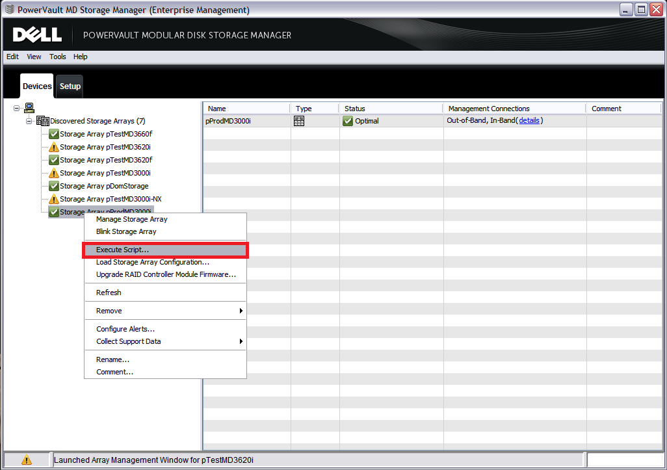Click the management station computer icon
The image size is (667, 470).
(x=29, y=108)
